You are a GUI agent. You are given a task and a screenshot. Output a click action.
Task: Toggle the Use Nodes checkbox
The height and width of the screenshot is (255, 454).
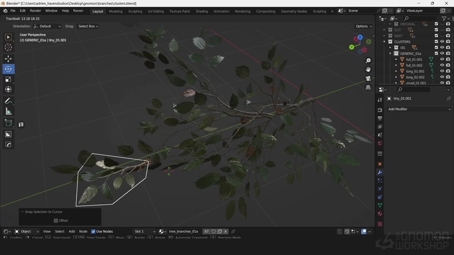(x=93, y=231)
